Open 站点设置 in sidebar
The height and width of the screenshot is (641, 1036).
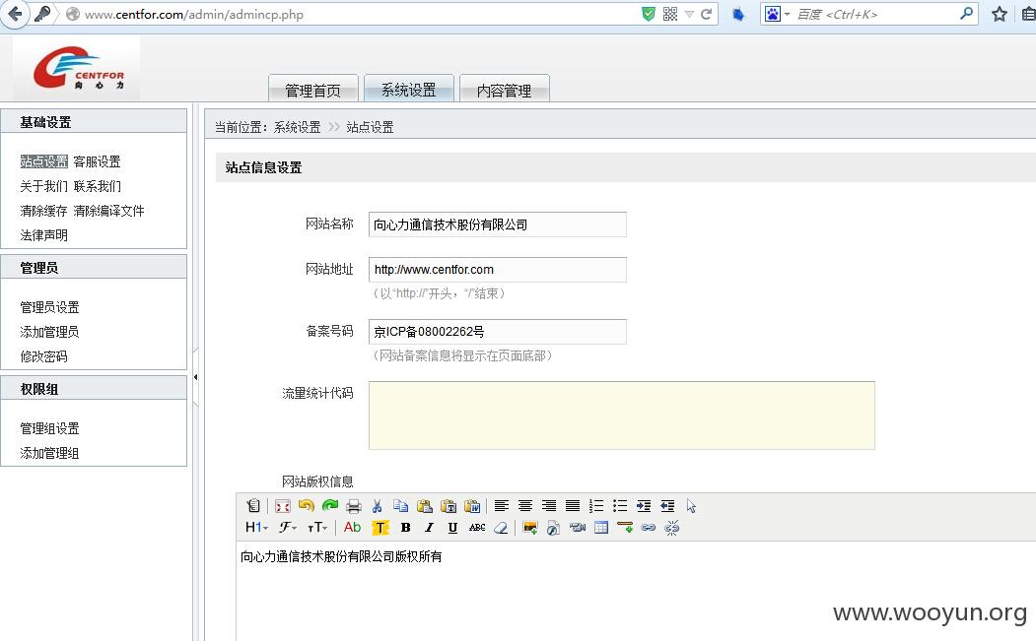tap(44, 161)
